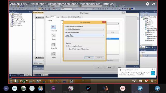
Task: Switch to Axes tab in Chart Expert
Action: pyautogui.click(x=58, y=17)
